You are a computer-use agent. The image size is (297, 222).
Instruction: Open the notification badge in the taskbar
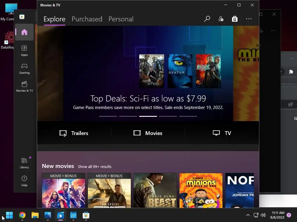tap(289, 215)
